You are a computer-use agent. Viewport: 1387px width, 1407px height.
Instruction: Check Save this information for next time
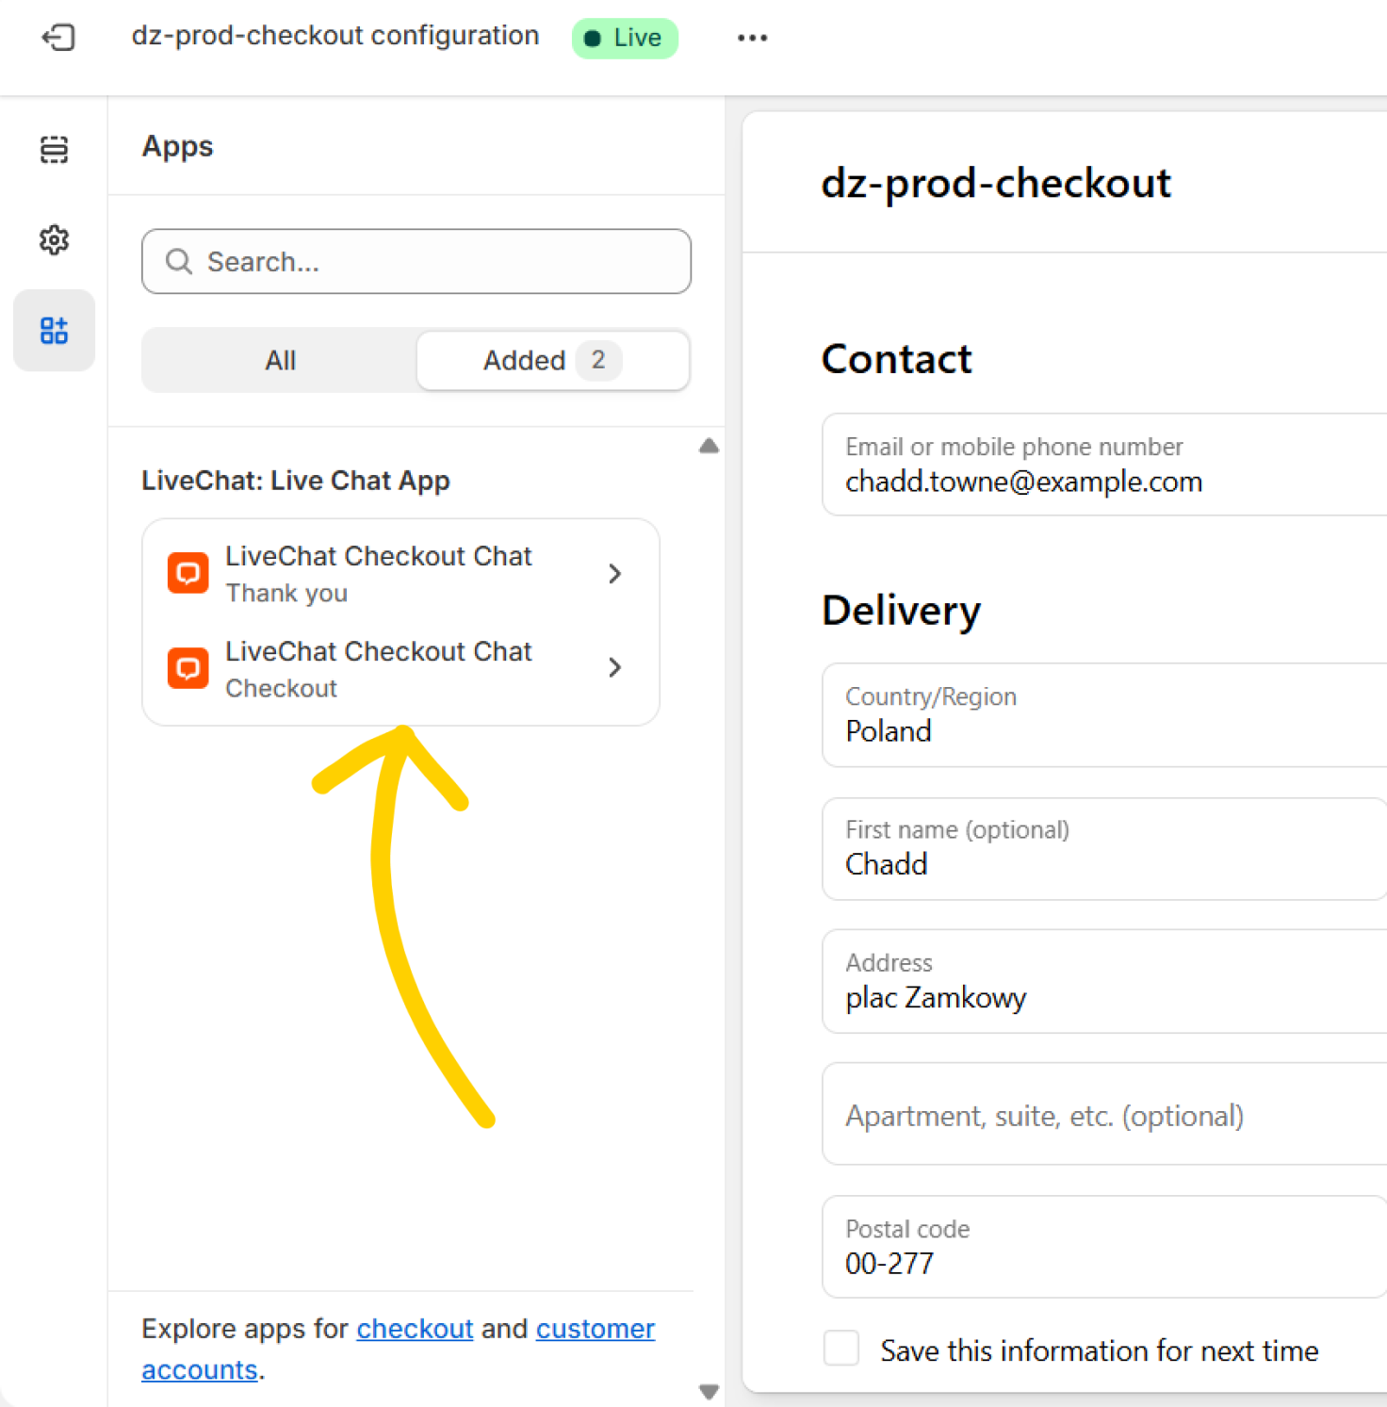coord(840,1348)
